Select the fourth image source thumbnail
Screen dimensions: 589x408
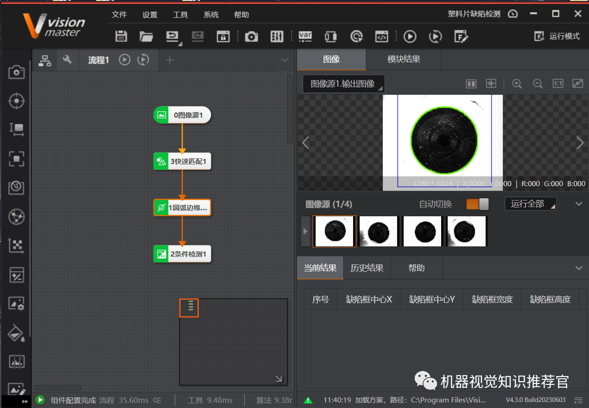(466, 231)
